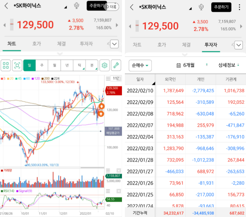This screenshot has width=246, height=217.
Task: Go back in left chart screen
Action: [x=6, y=6]
